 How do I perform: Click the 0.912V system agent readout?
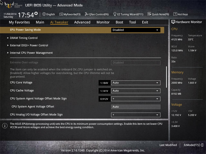pos(104,99)
